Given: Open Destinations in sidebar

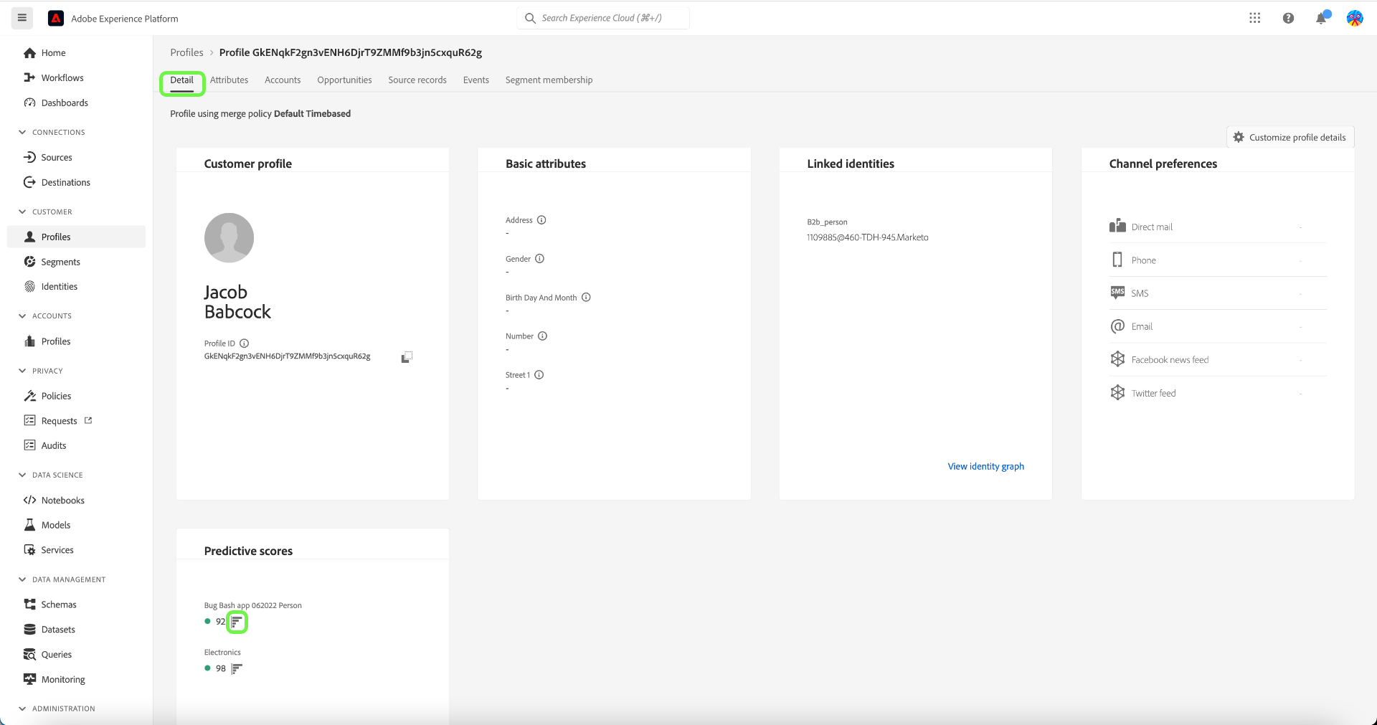Looking at the screenshot, I should tap(76, 183).
